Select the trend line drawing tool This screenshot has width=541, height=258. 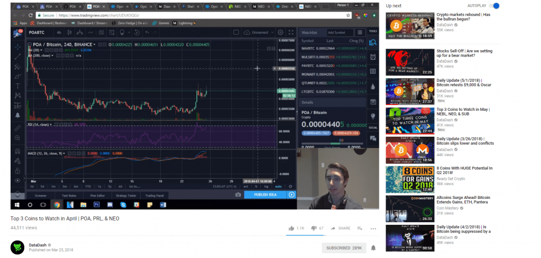[x=17, y=56]
